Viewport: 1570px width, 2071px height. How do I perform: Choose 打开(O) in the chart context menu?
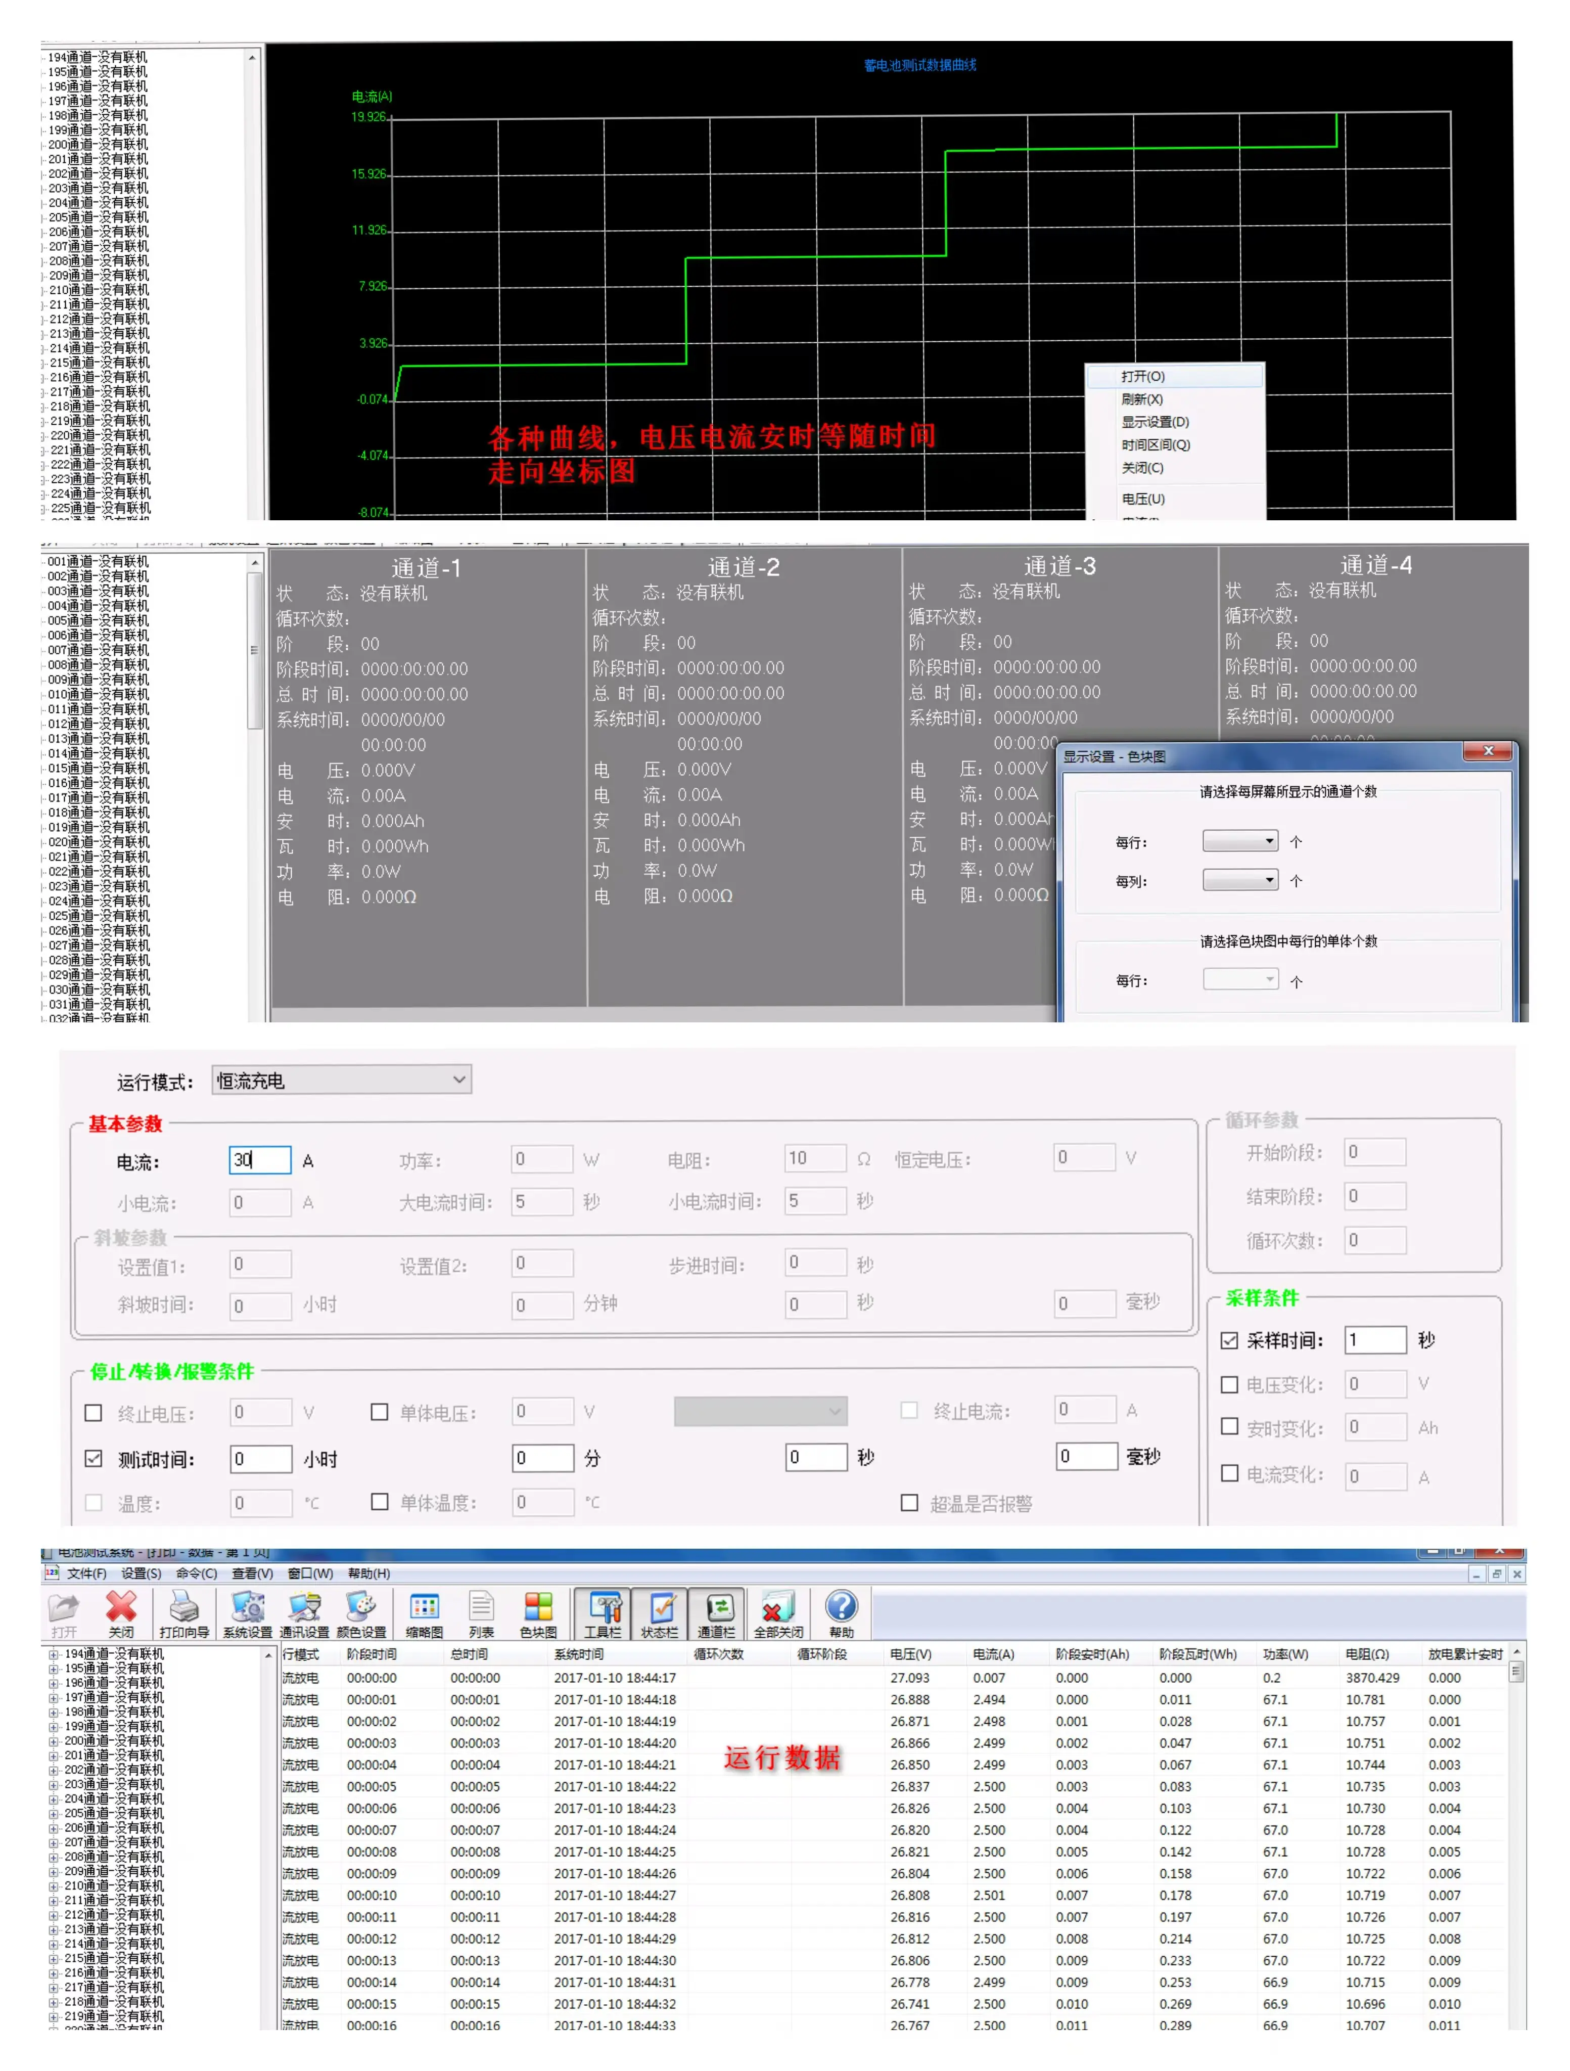(1174, 376)
